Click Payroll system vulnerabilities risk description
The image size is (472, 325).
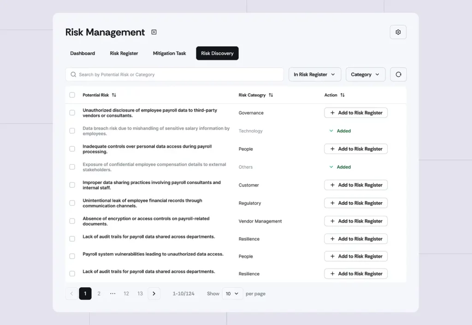pos(153,254)
